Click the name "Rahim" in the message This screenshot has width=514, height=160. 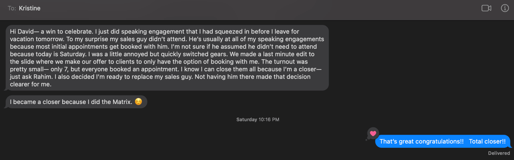click(44, 77)
